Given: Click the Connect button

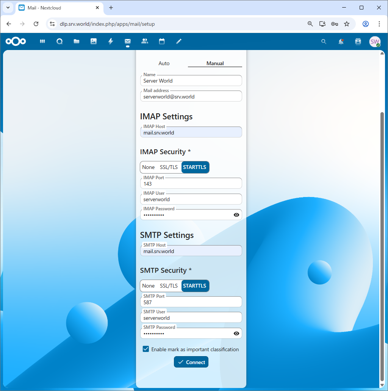Looking at the screenshot, I should pyautogui.click(x=191, y=362).
